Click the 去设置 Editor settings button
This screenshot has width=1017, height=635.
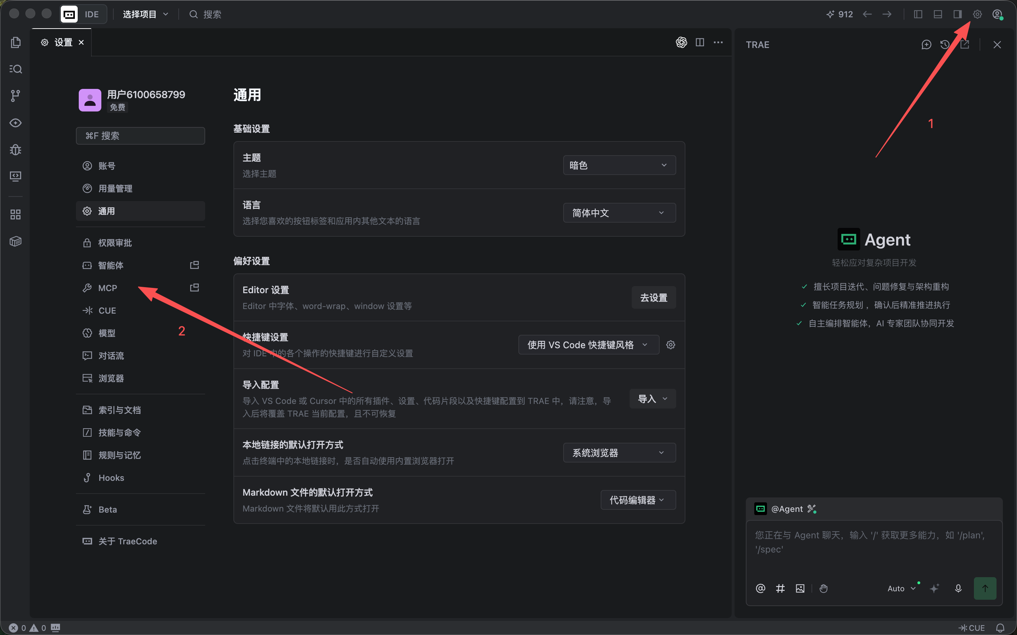click(654, 298)
